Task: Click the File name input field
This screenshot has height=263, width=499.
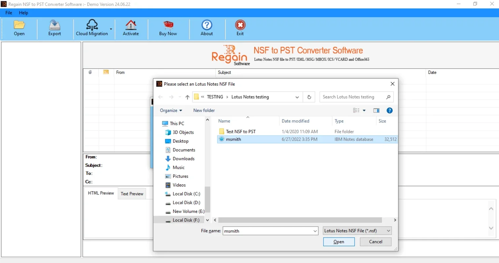Action: (x=267, y=231)
